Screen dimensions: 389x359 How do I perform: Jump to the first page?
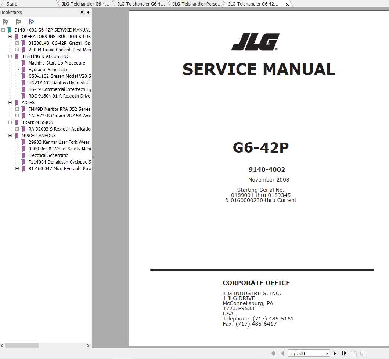tap(273, 353)
